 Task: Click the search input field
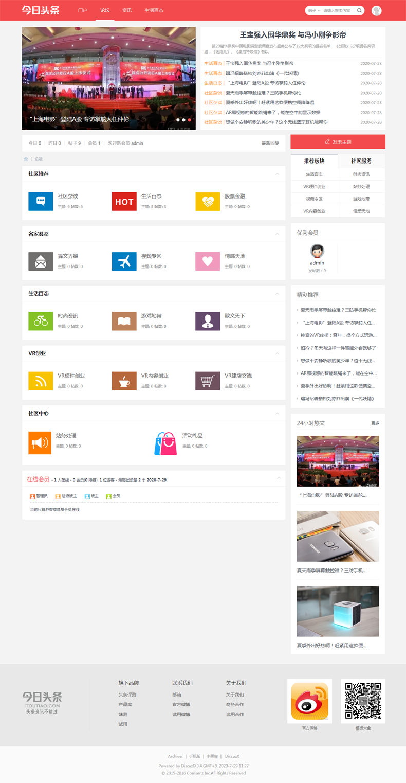338,10
